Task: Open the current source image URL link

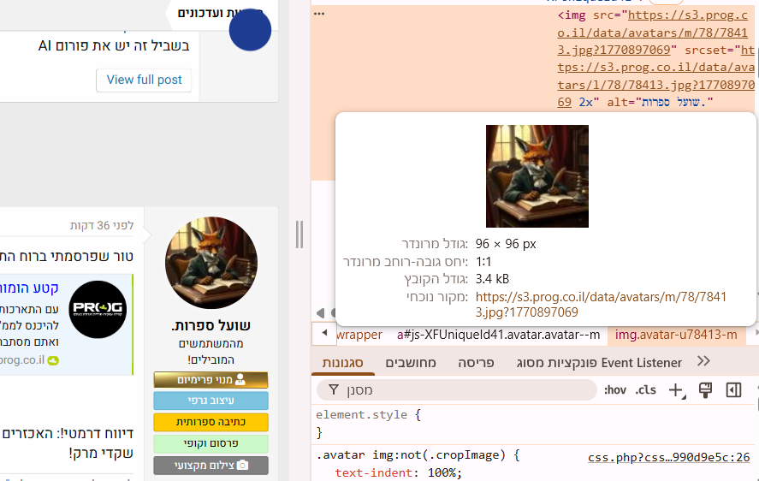Action: click(x=600, y=304)
